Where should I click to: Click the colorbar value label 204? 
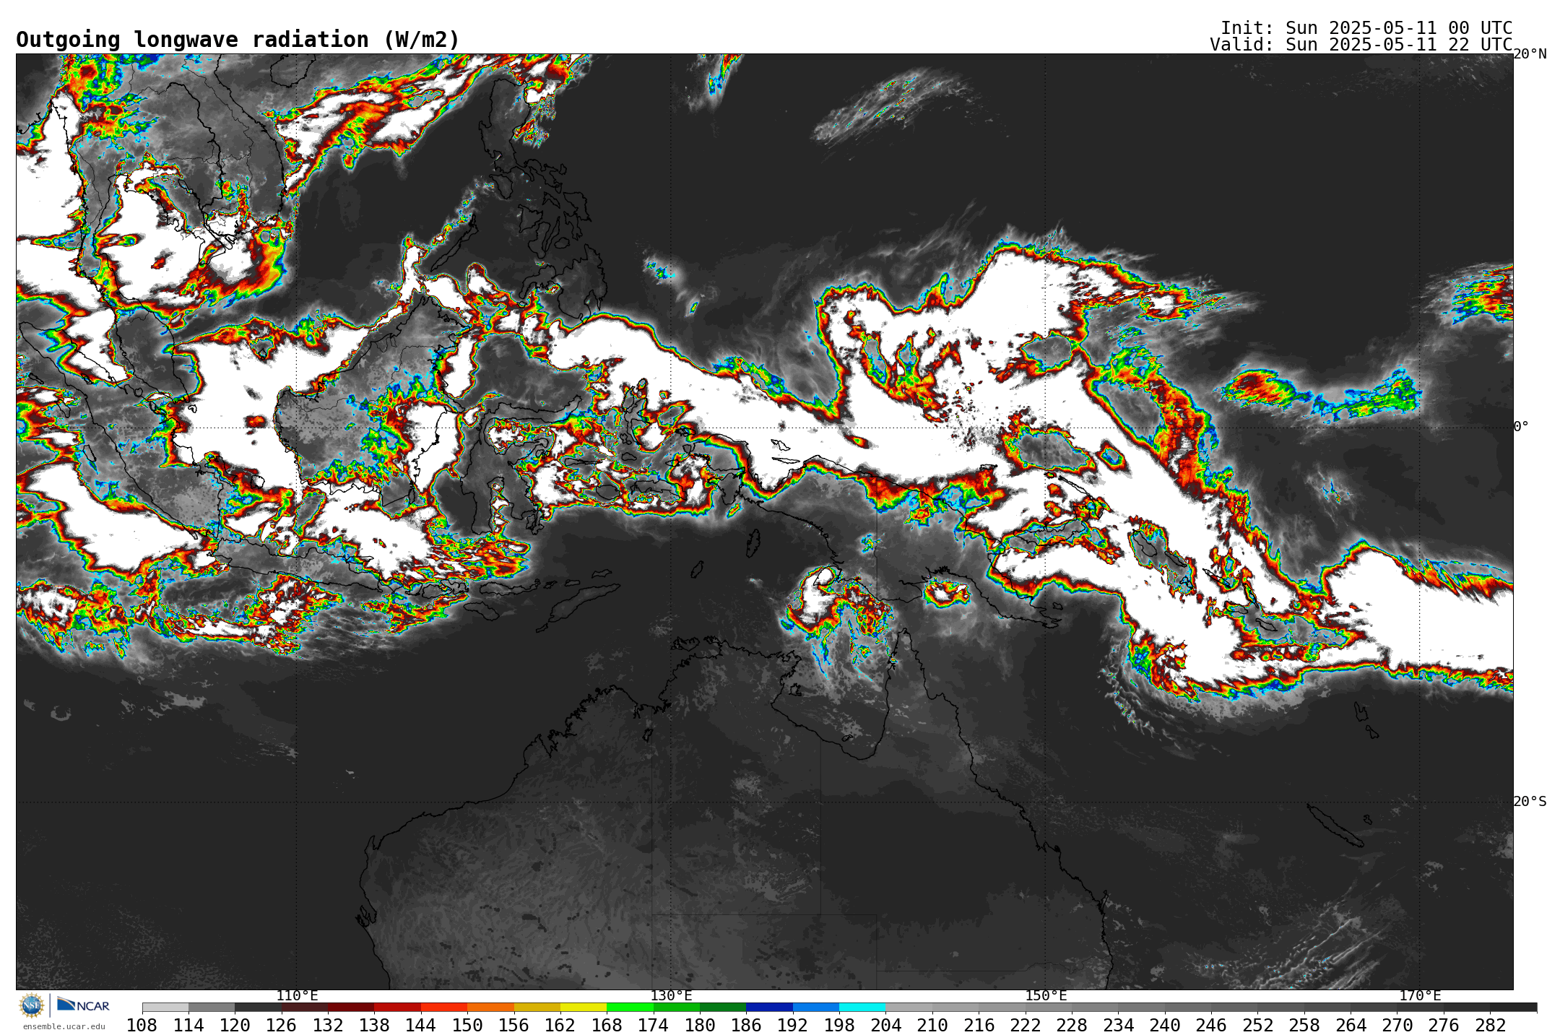tap(885, 1026)
